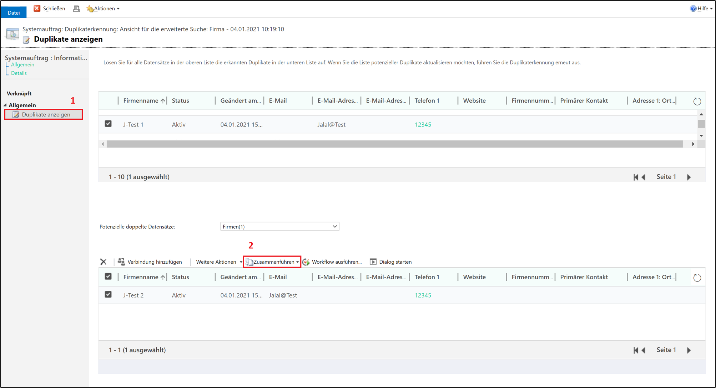This screenshot has height=388, width=716.
Task: Click Dialog starten in the toolbar
Action: 391,262
